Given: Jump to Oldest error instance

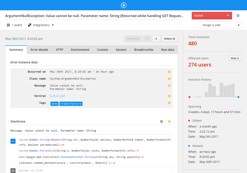Looking at the screenshot, I should click(170, 39).
